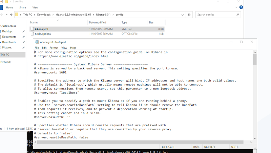271x153 pixels.
Task: Open Network in navigation pane
Action: pyautogui.click(x=5, y=62)
